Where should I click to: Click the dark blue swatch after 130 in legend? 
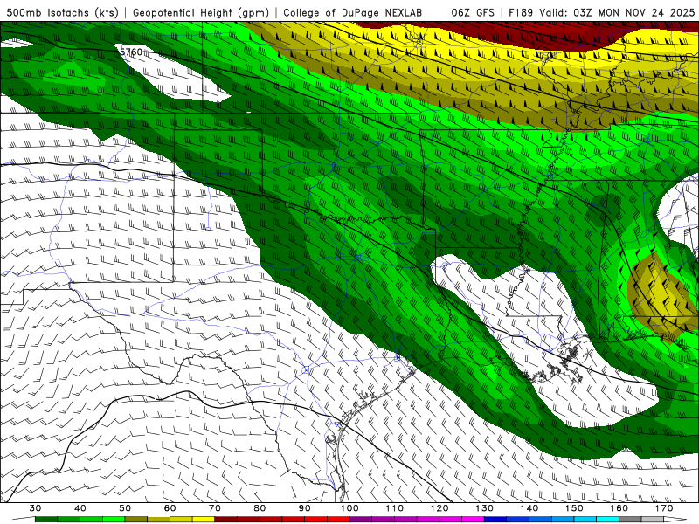pyautogui.click(x=495, y=520)
